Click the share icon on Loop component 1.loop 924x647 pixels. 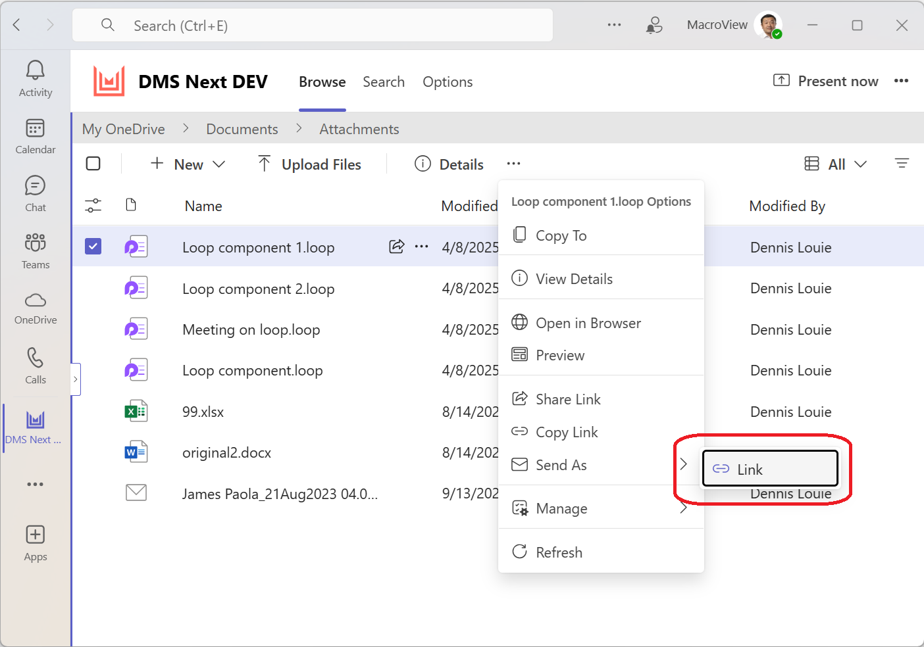[x=396, y=247]
